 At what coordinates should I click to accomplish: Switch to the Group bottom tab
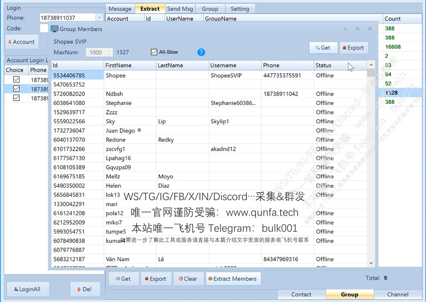click(349, 294)
